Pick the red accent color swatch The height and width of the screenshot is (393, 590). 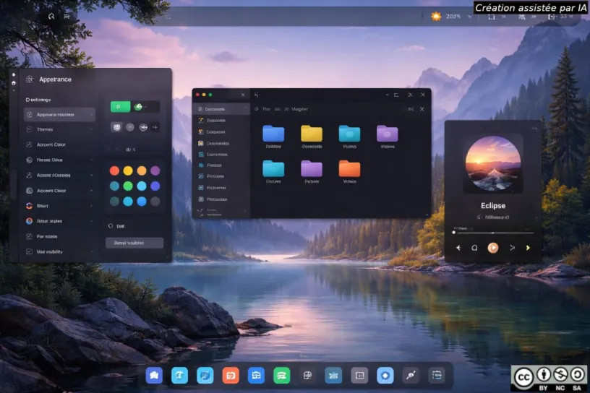point(114,170)
